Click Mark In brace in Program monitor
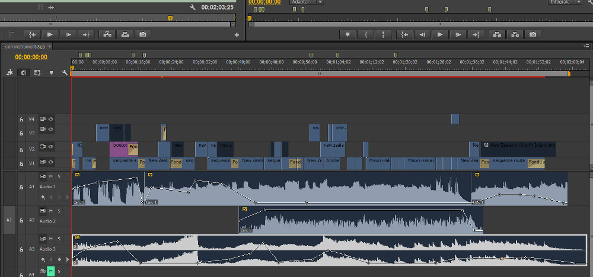593x277 pixels. pyautogui.click(x=366, y=34)
